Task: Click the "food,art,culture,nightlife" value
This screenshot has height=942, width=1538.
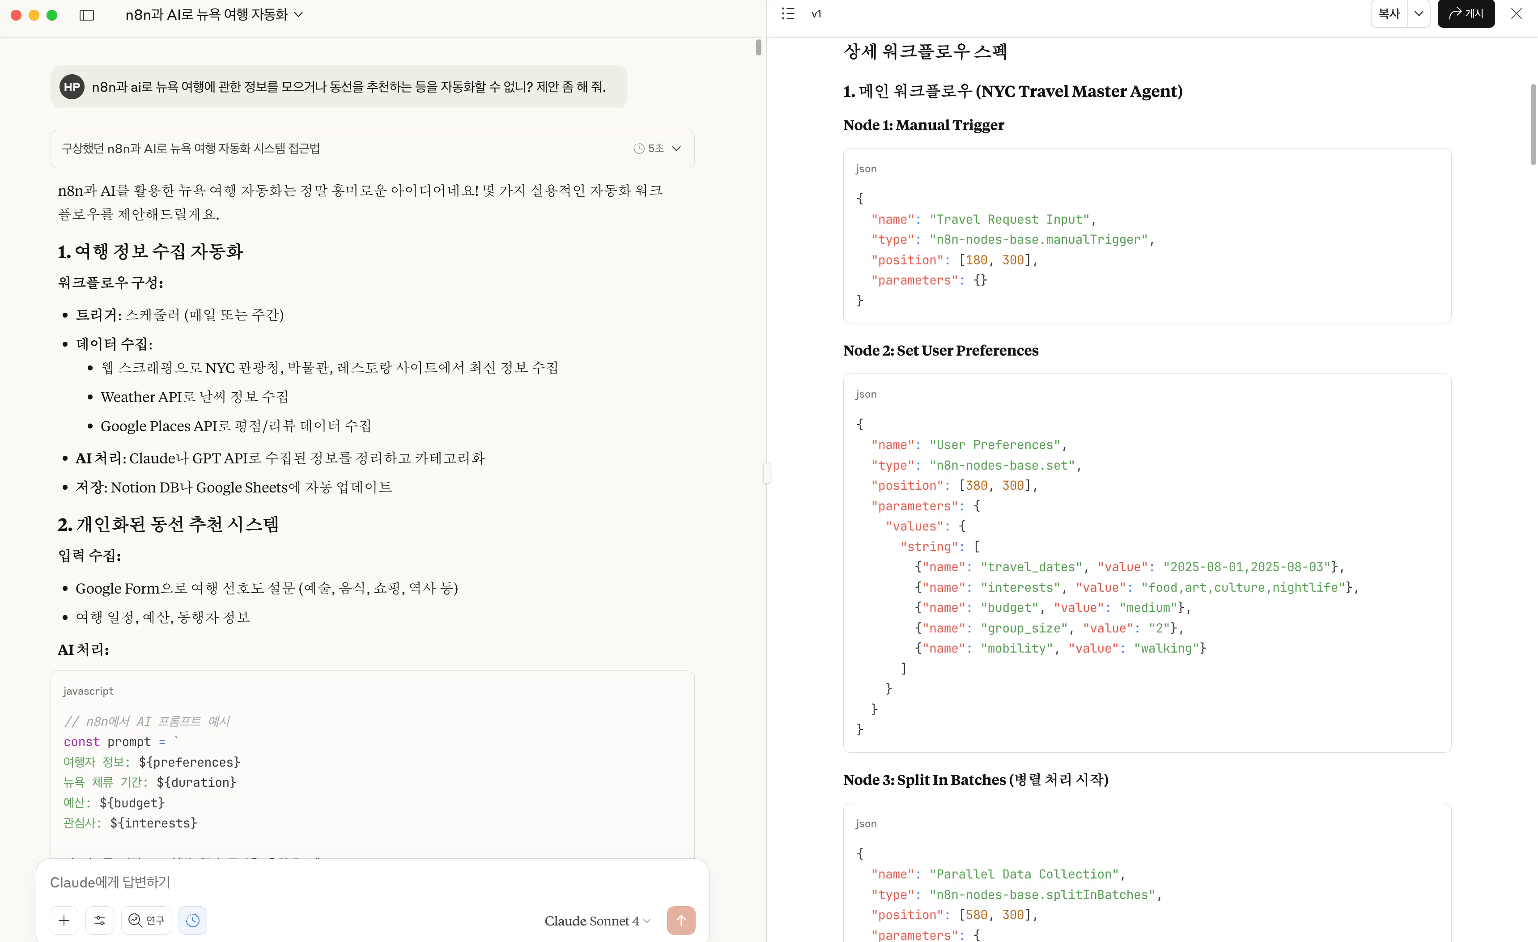Action: click(1243, 587)
